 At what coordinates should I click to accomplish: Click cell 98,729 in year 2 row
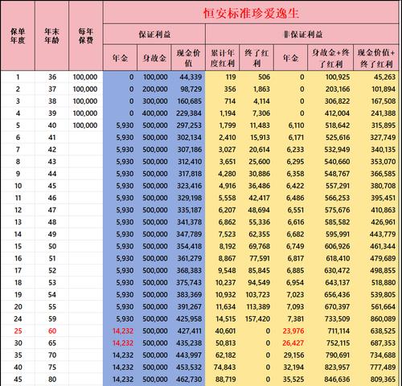pos(191,89)
